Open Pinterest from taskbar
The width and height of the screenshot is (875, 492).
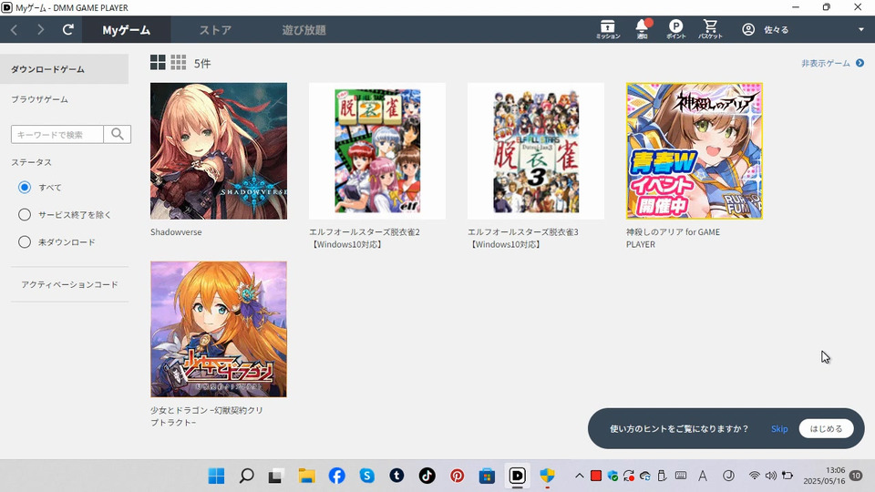457,476
